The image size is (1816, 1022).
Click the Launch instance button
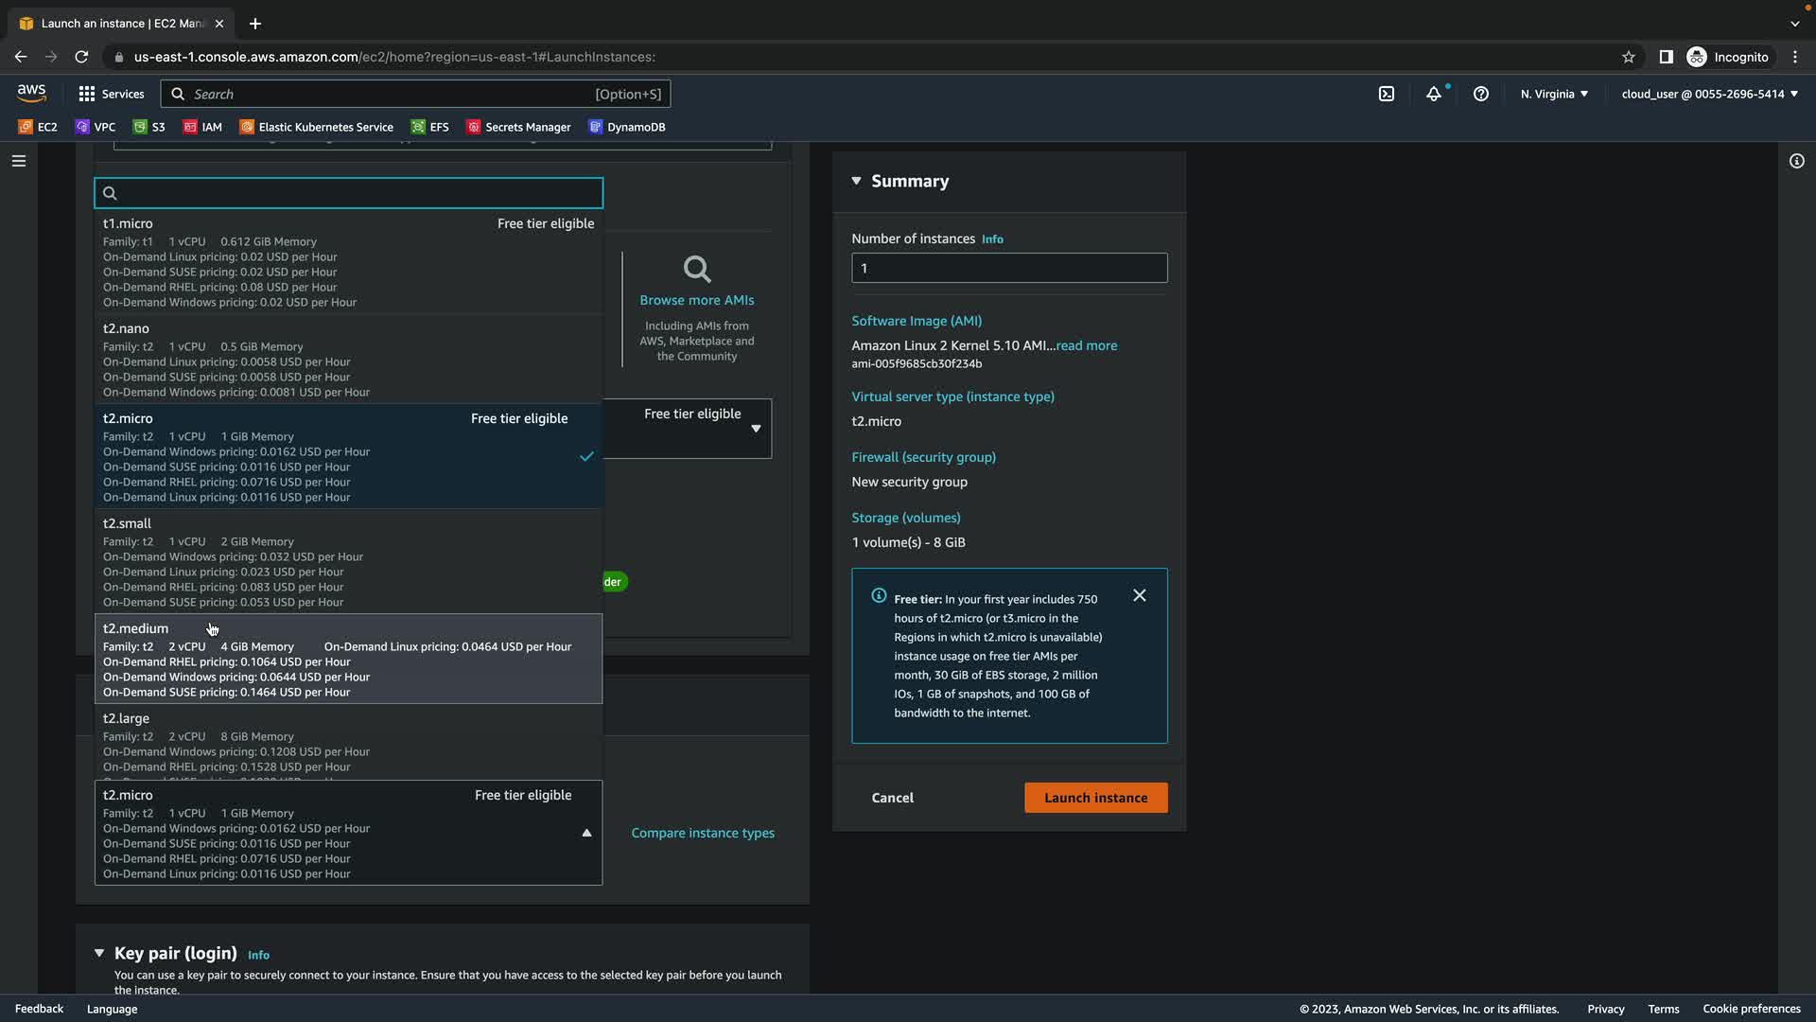pos(1095,798)
